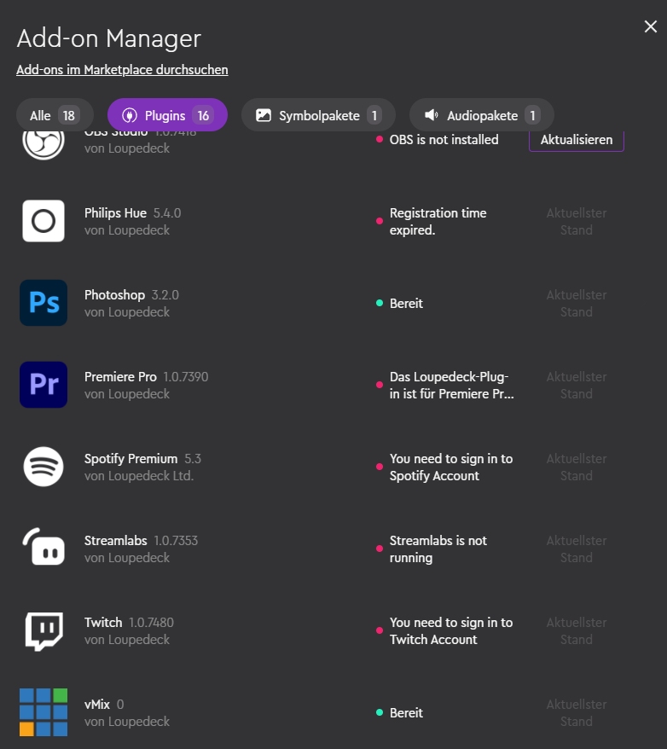Click 'Aktuellster Stand' for Spotify Premium

click(x=577, y=467)
